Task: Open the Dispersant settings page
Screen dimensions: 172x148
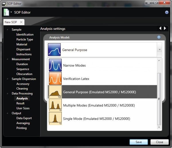Action: (x=23, y=49)
